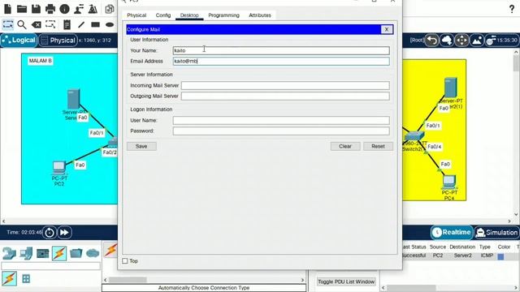Select the Draw Line tool
Viewport: 520px width, 292px height.
pyautogui.click(x=81, y=24)
